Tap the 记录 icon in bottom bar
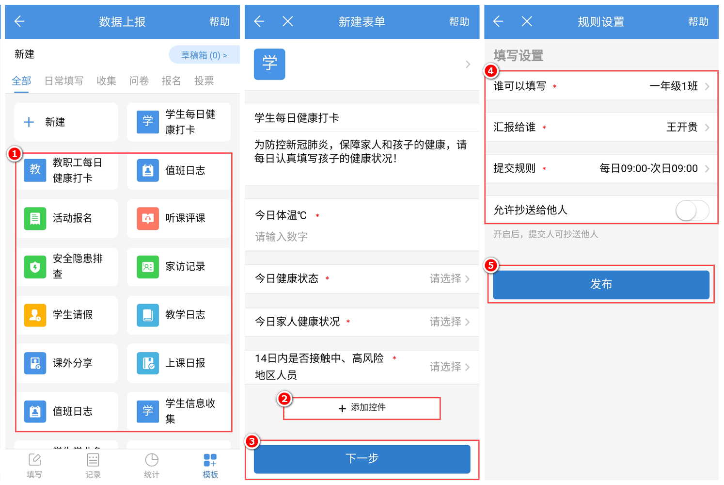The width and height of the screenshot is (724, 485). [93, 460]
